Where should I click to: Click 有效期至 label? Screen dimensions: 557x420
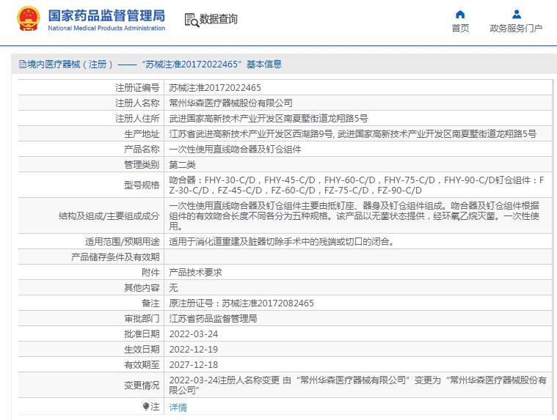click(142, 365)
